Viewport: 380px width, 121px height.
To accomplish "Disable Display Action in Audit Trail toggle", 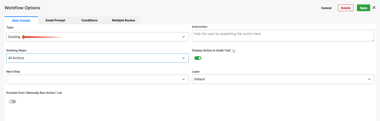I will click(x=198, y=58).
